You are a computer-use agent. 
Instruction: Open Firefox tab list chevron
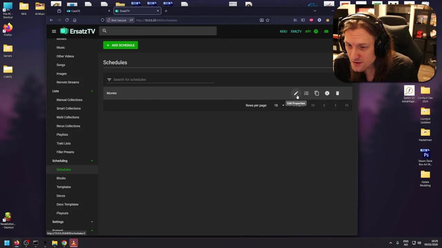(315, 11)
